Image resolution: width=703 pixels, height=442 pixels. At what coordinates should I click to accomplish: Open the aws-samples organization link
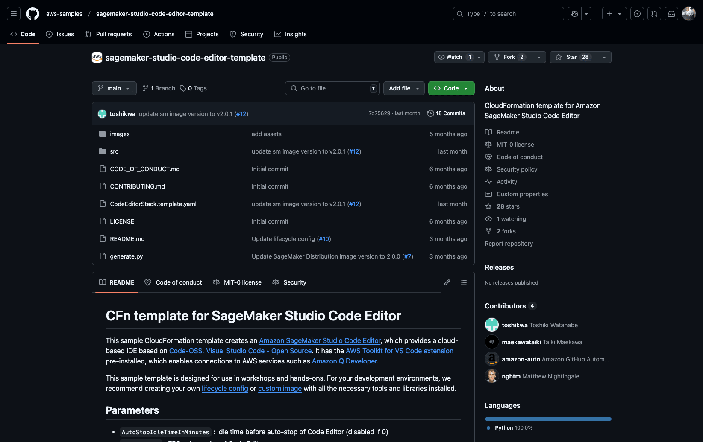click(x=64, y=14)
